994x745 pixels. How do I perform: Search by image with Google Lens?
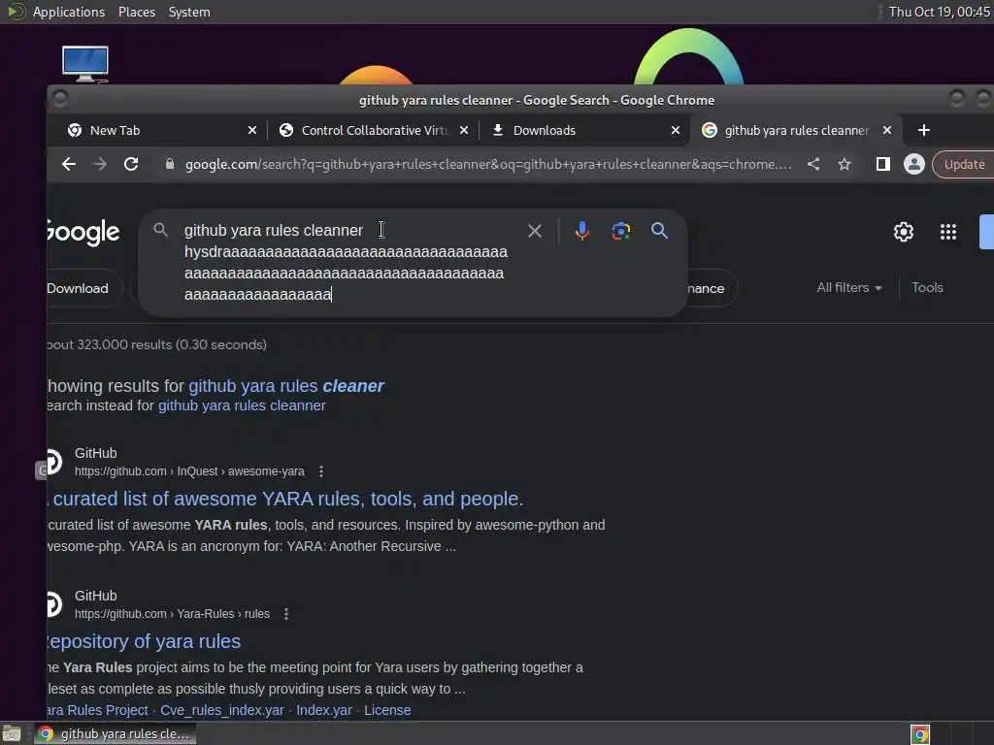coord(621,231)
